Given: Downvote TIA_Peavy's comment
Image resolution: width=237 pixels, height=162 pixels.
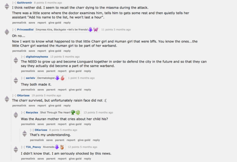Looking at the screenshot, I should (x=16, y=151).
